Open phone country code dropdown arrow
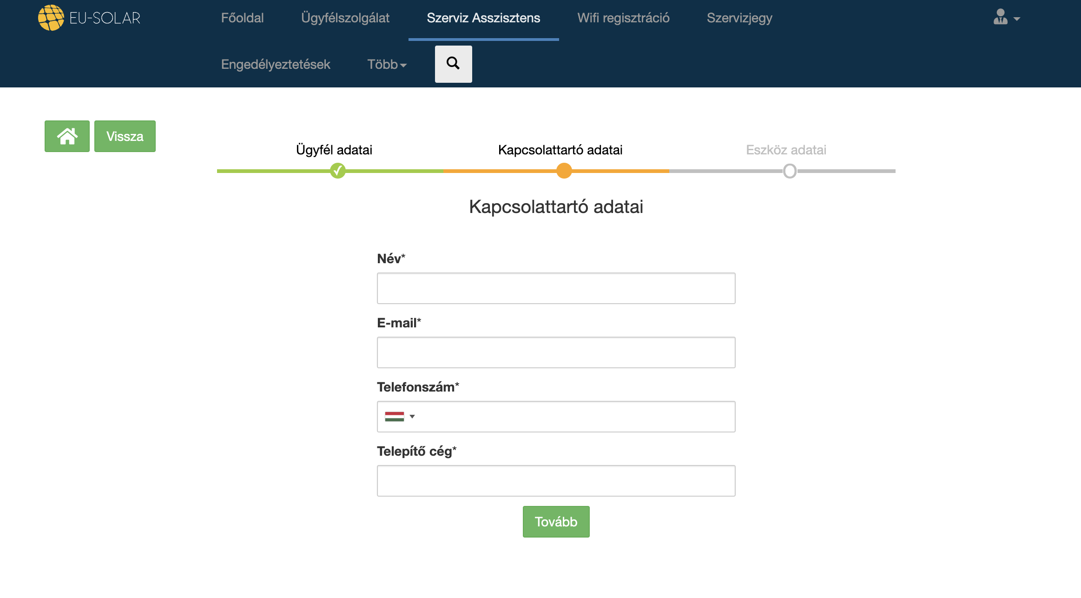The image size is (1081, 598). coord(412,417)
